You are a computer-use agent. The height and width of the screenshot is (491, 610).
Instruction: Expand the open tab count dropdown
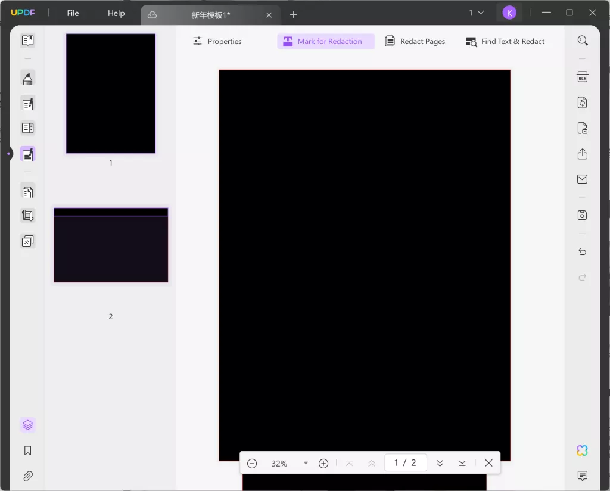(x=476, y=13)
